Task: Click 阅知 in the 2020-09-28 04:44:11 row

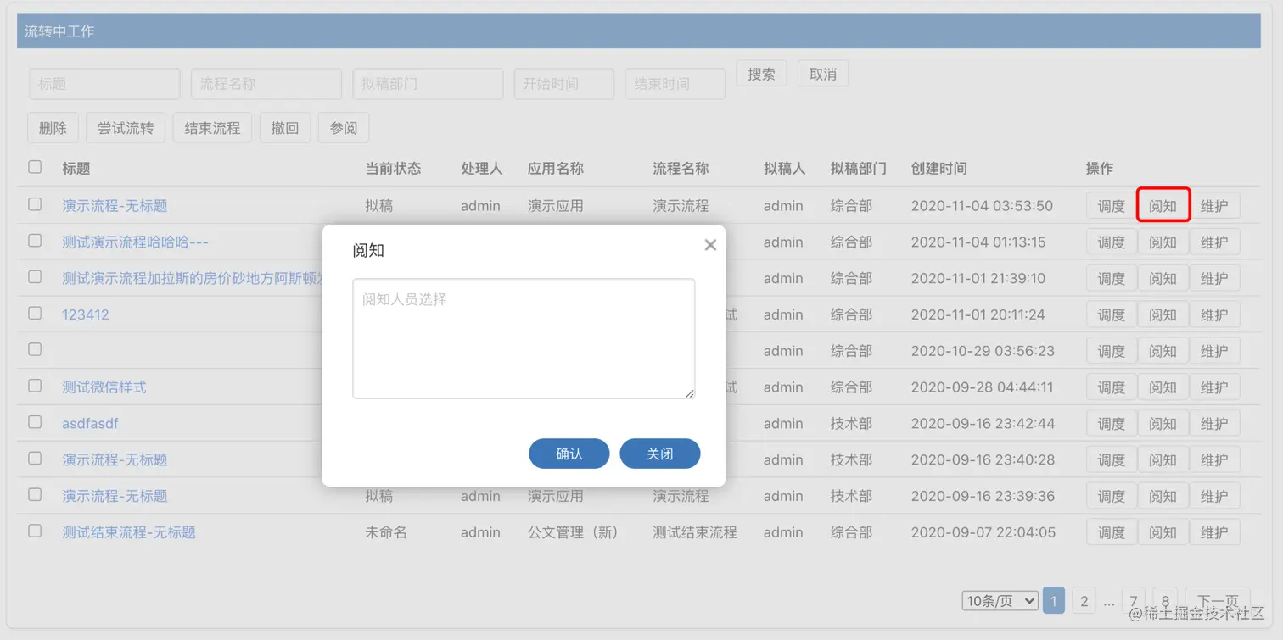Action: (x=1163, y=387)
